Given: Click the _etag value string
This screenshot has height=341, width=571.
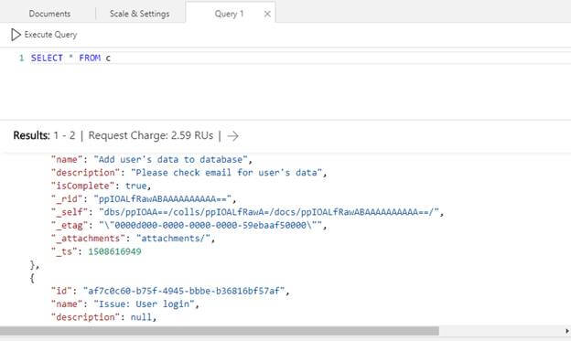Looking at the screenshot, I should pos(210,225).
